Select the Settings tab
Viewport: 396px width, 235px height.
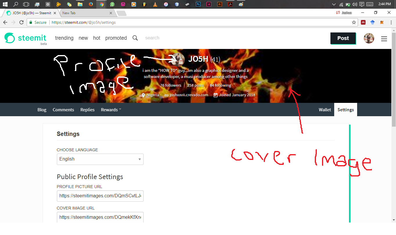point(346,110)
